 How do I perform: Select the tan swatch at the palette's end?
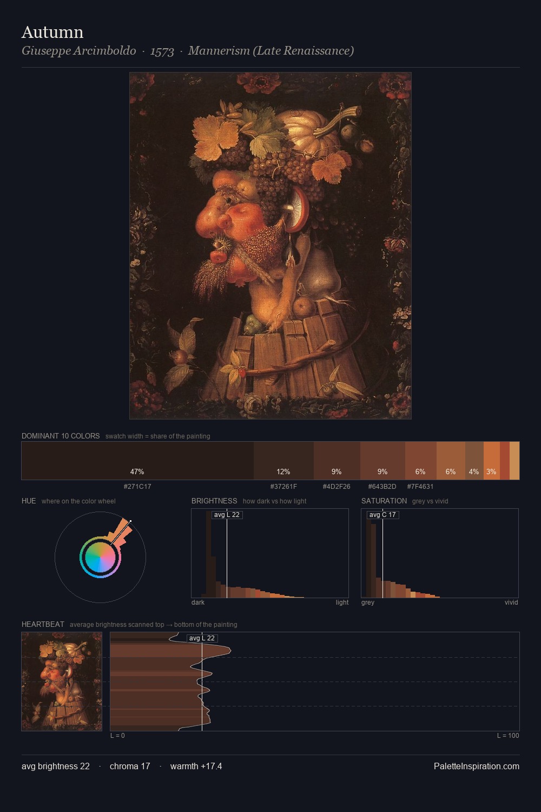514,461
